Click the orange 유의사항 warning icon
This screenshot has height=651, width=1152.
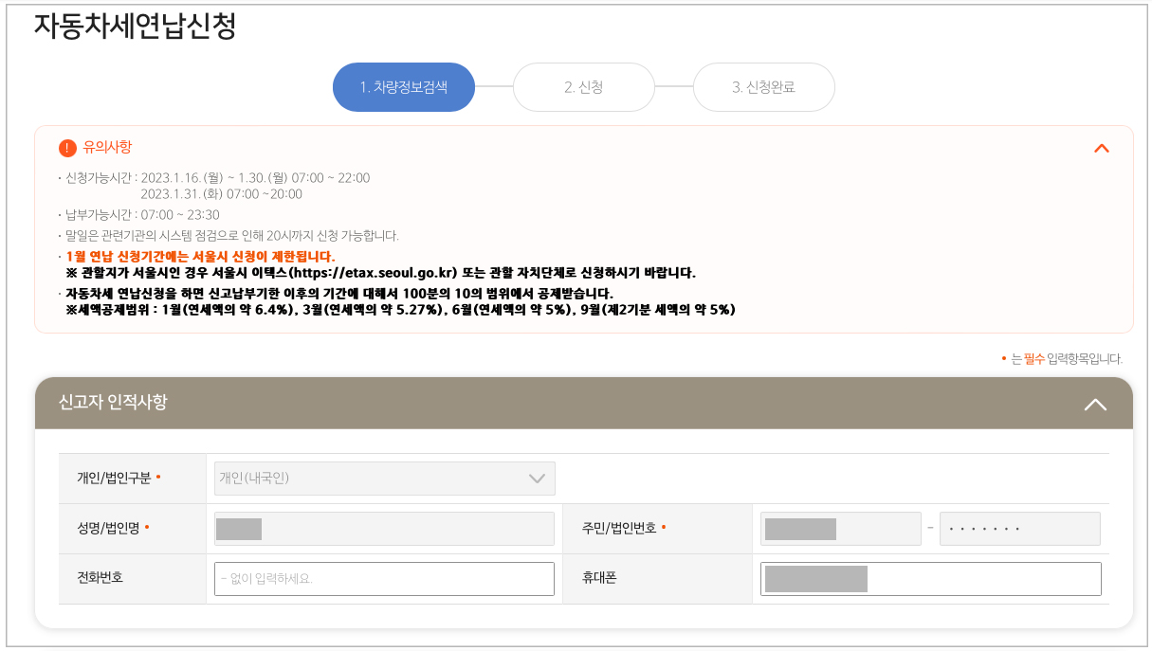[x=67, y=148]
